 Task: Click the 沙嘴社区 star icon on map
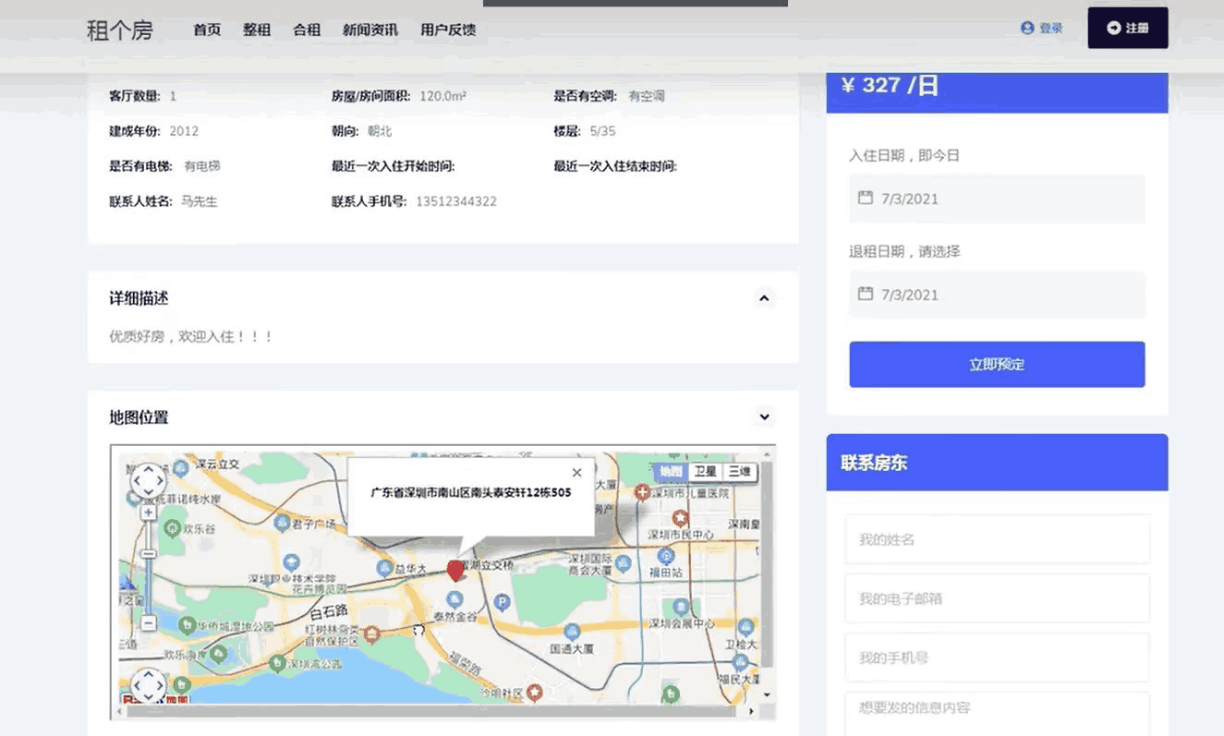click(x=534, y=692)
